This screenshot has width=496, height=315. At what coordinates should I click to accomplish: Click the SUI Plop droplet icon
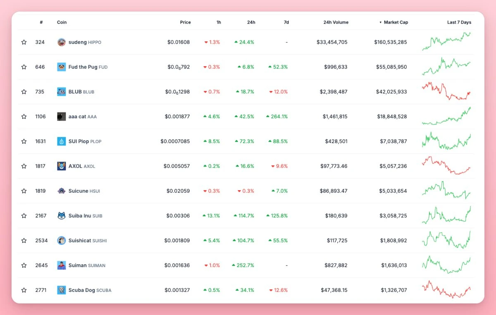62,141
